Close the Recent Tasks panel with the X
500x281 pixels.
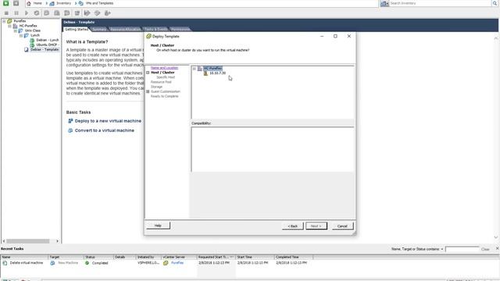pyautogui.click(x=497, y=248)
